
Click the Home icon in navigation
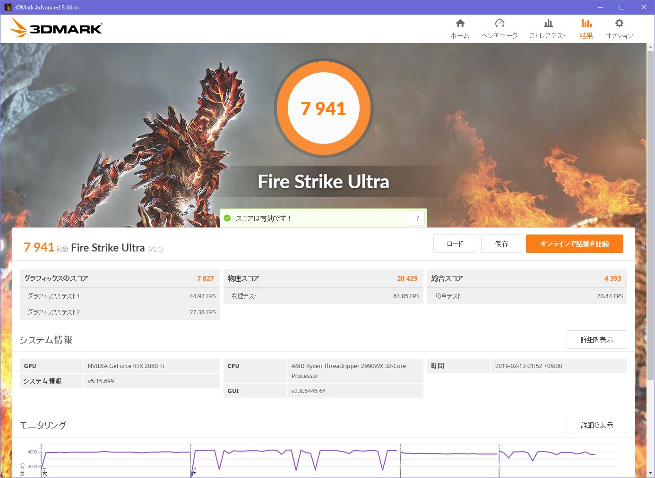click(x=460, y=24)
